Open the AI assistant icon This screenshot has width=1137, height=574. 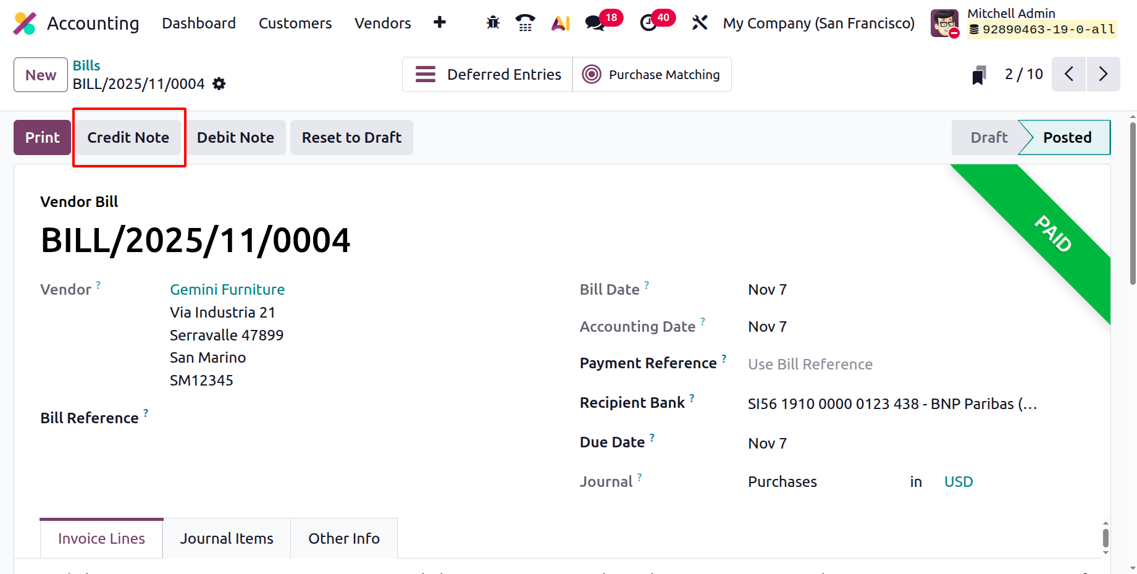pos(560,23)
